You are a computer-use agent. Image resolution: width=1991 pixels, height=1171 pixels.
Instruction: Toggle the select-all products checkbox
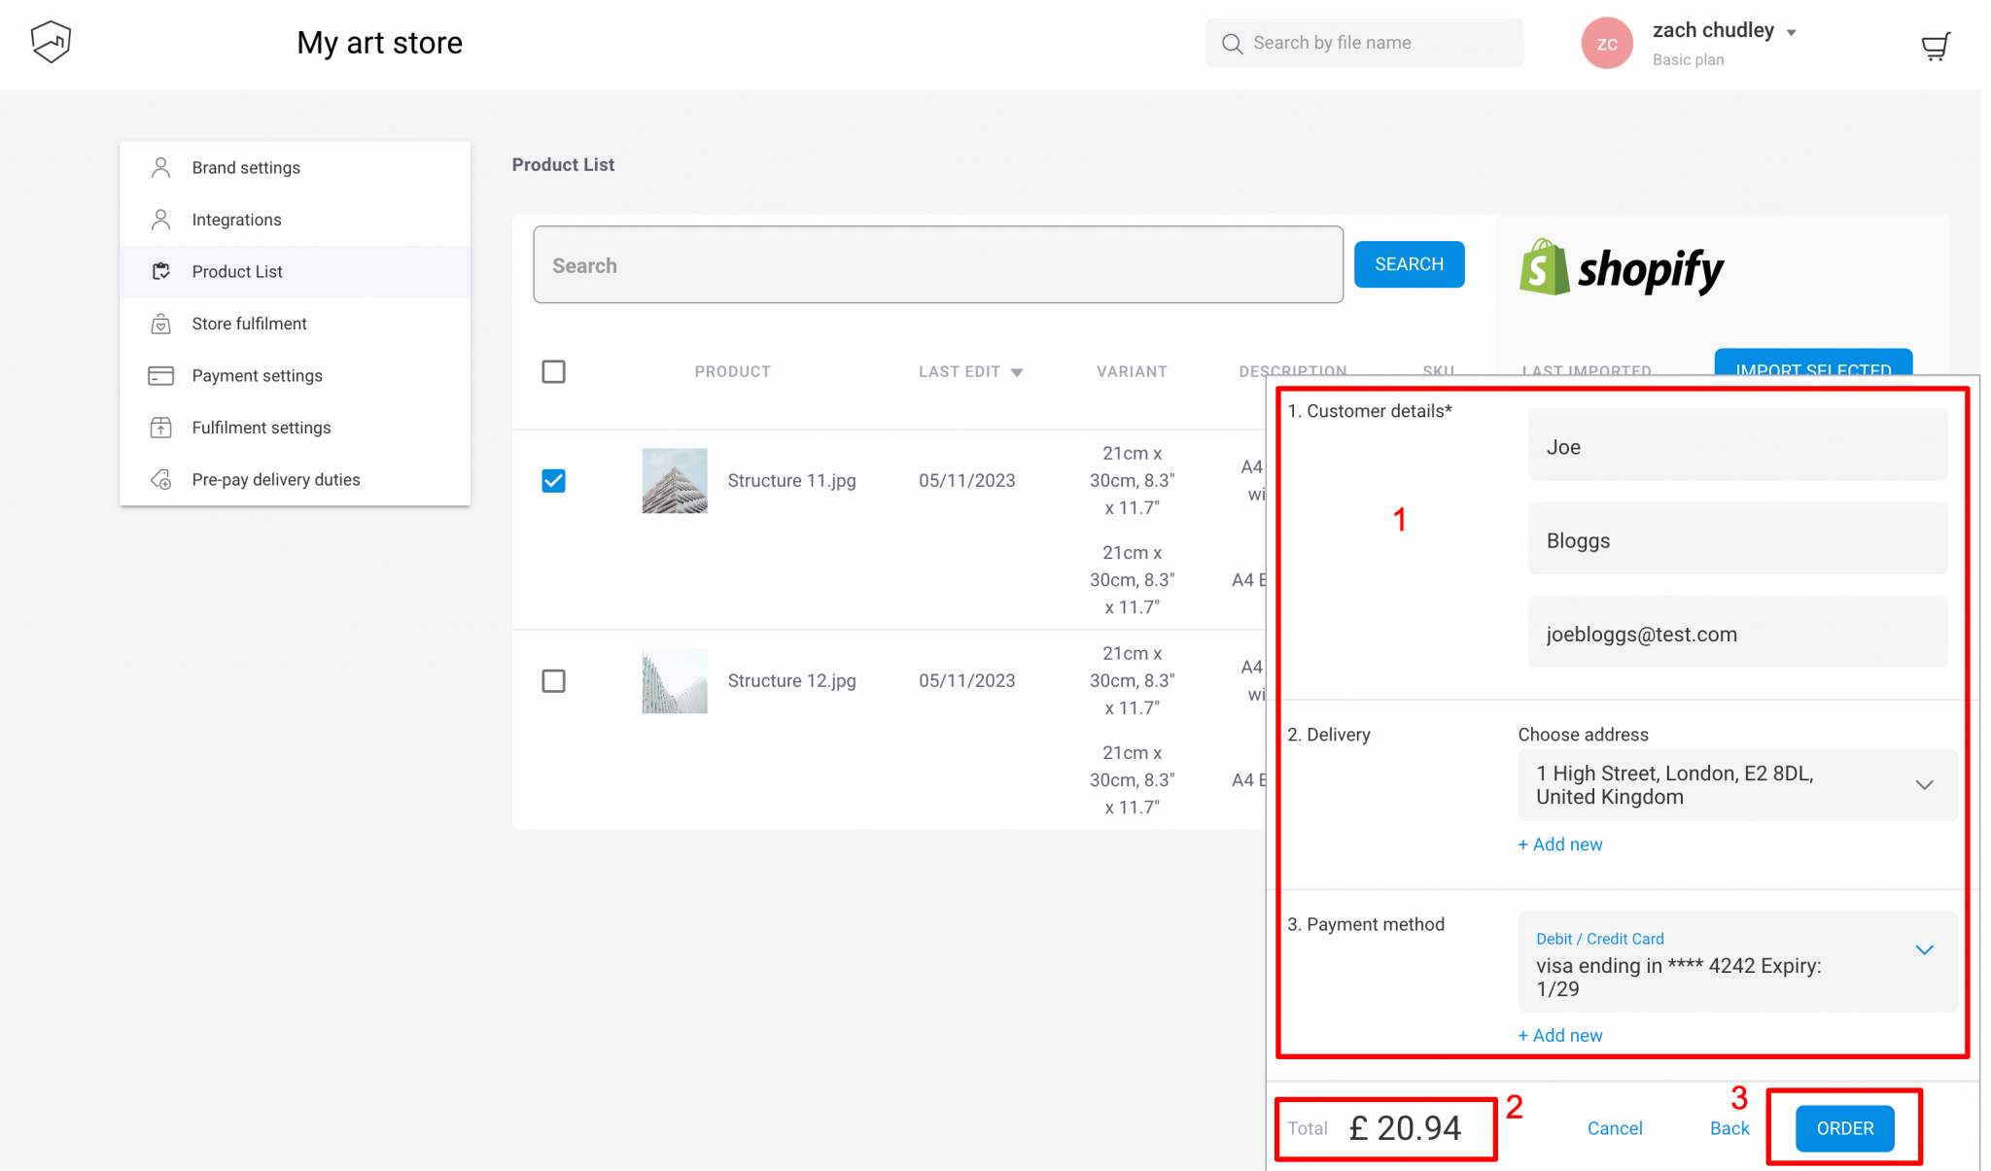pos(553,371)
